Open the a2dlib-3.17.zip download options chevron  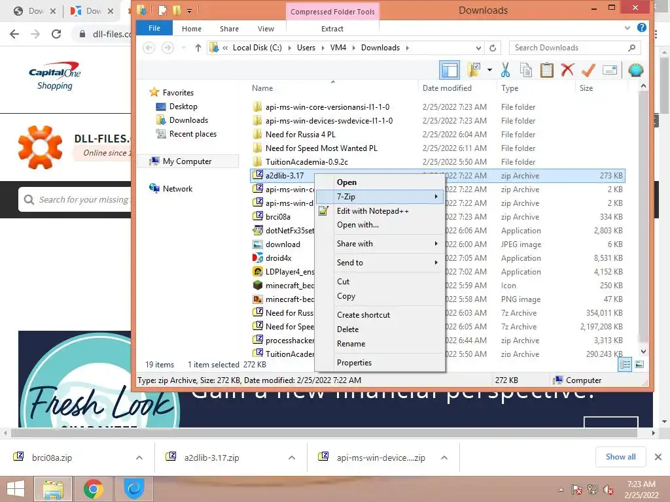tap(292, 458)
